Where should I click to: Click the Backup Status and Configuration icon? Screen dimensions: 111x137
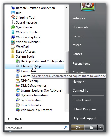(18, 61)
